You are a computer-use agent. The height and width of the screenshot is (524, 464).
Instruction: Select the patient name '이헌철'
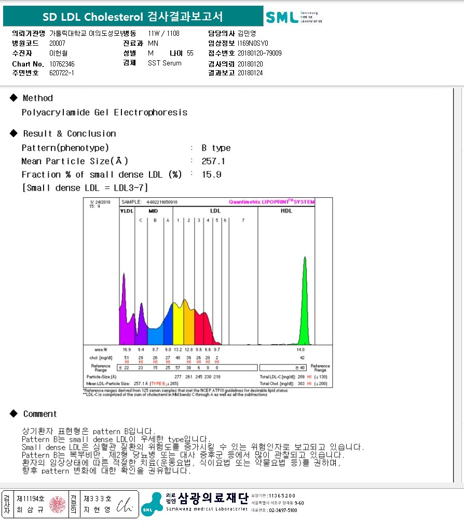(59, 53)
